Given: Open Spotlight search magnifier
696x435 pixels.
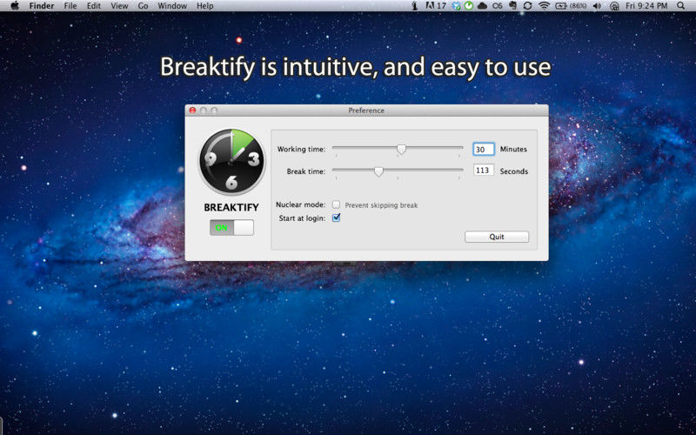Looking at the screenshot, I should click(681, 6).
